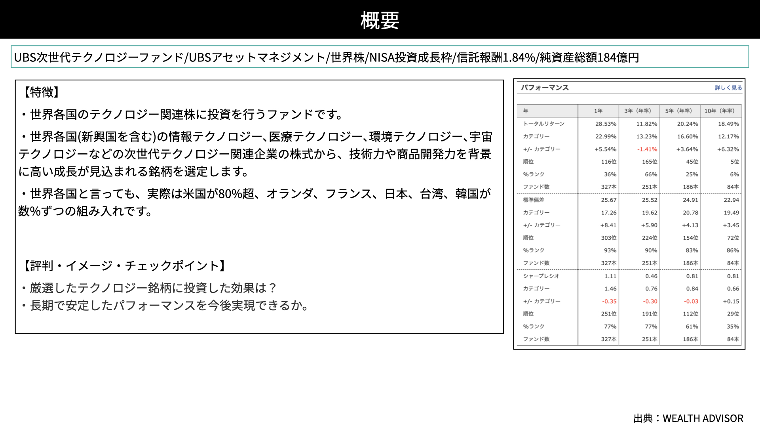
Task: Click the 18.49% total return value
Action: click(x=728, y=124)
